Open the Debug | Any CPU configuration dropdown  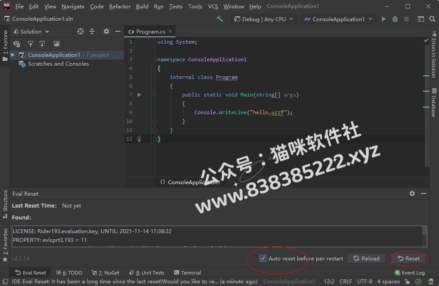coord(263,19)
